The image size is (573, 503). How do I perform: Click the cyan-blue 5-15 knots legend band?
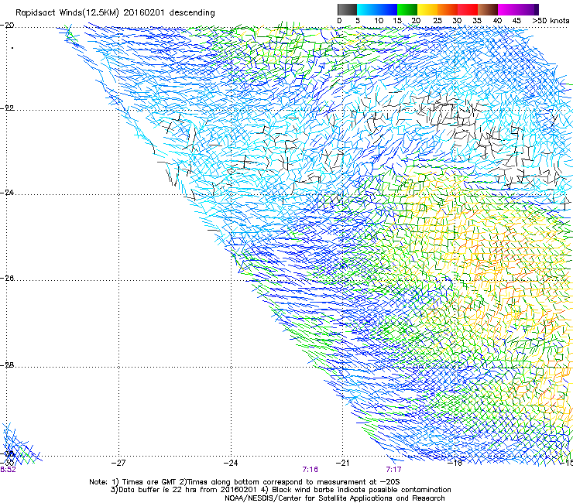(x=377, y=9)
